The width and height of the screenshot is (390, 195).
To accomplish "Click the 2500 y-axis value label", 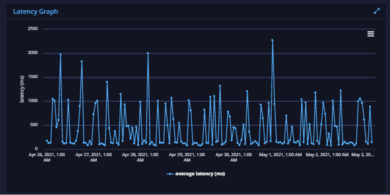I will [x=32, y=29].
